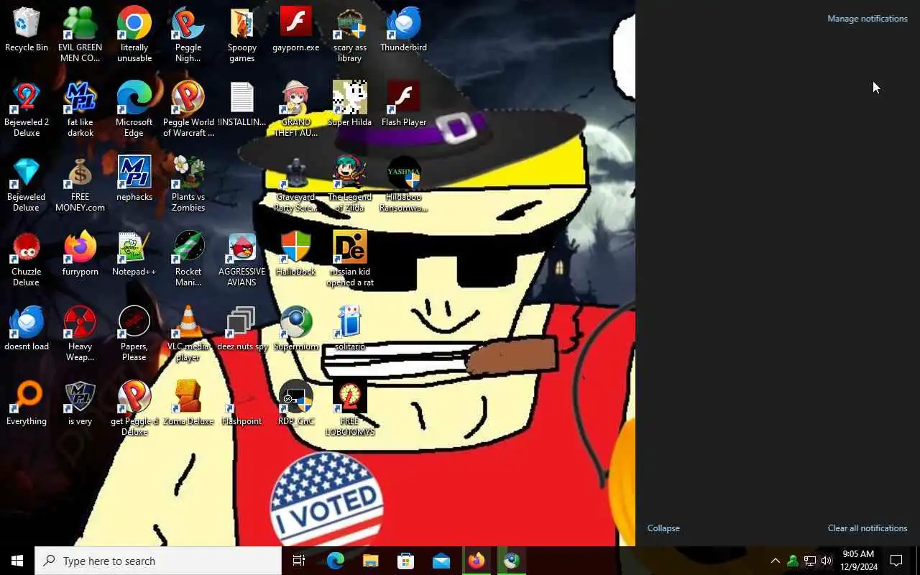Close the Action Center notification button

896,561
